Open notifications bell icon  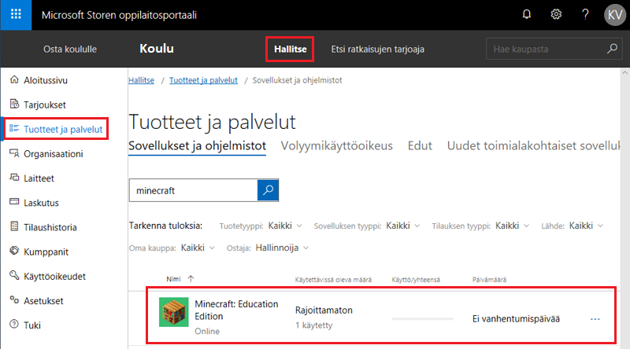coord(526,14)
